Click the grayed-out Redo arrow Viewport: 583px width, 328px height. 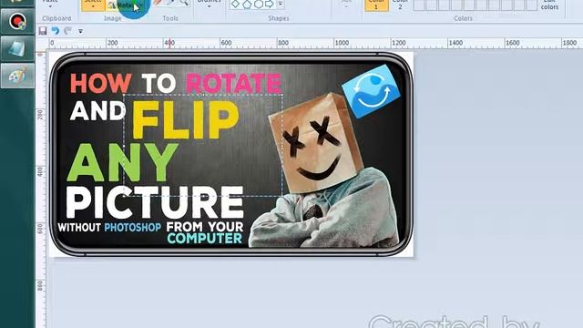[x=67, y=30]
